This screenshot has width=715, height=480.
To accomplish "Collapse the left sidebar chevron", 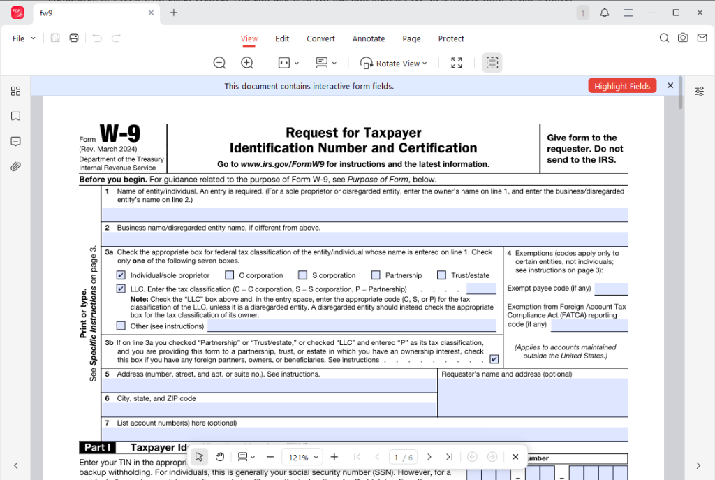I will tap(15, 465).
